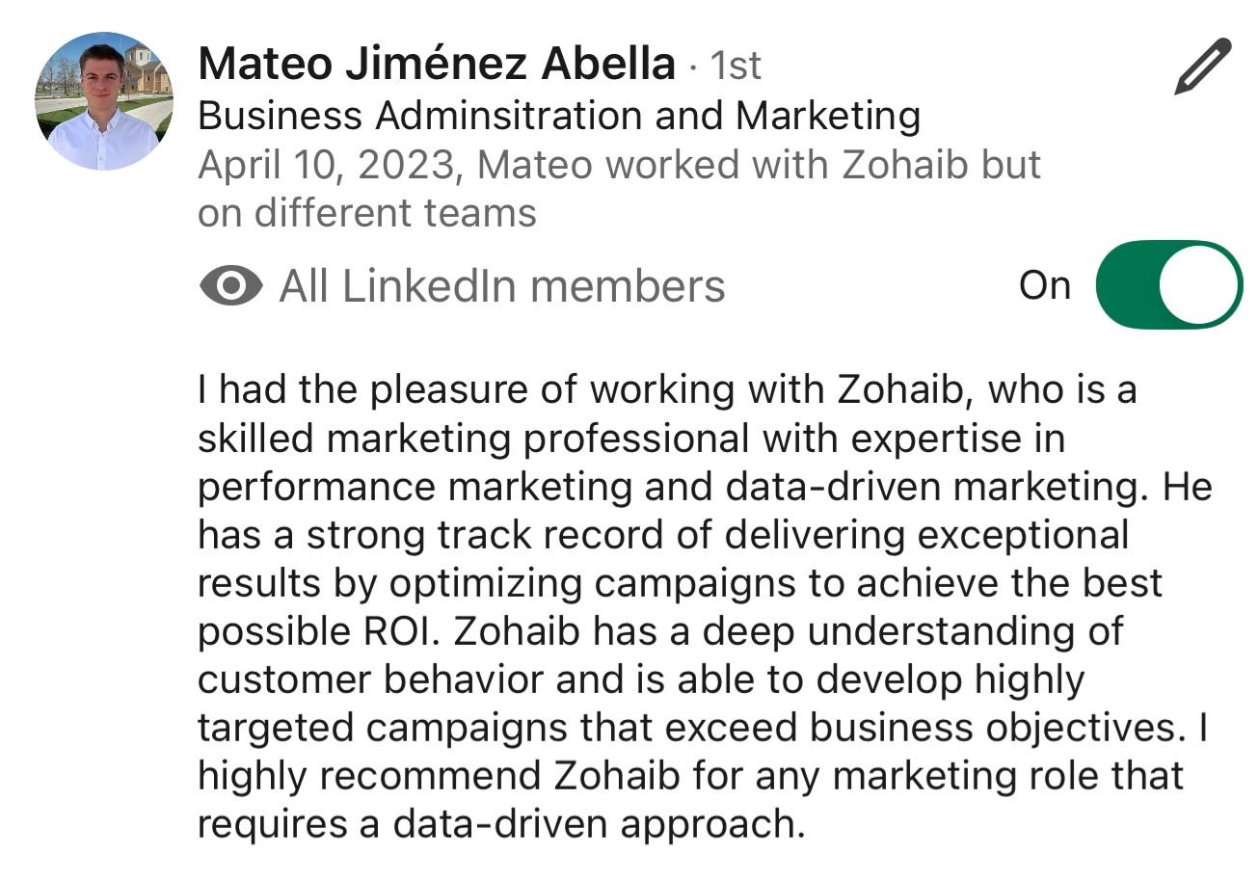Viewport: 1259px width, 880px height.
Task: Click the "has a strong track record" line
Action: 662,535
